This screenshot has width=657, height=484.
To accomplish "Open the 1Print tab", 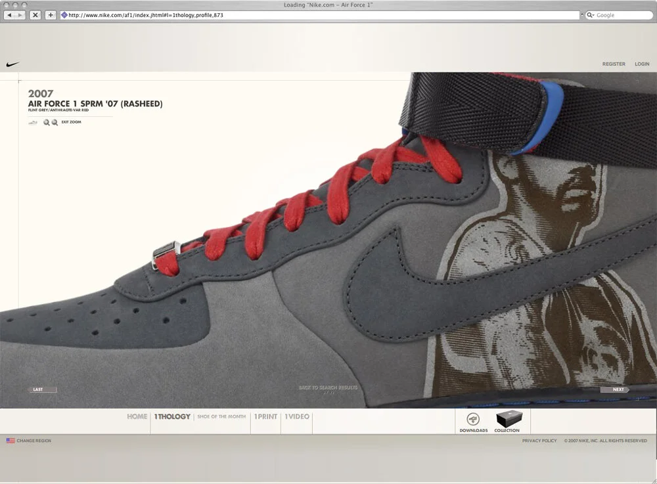I will click(x=265, y=416).
